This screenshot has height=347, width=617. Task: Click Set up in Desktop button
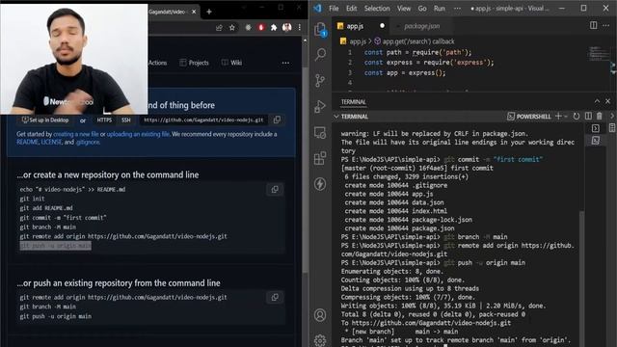45,120
